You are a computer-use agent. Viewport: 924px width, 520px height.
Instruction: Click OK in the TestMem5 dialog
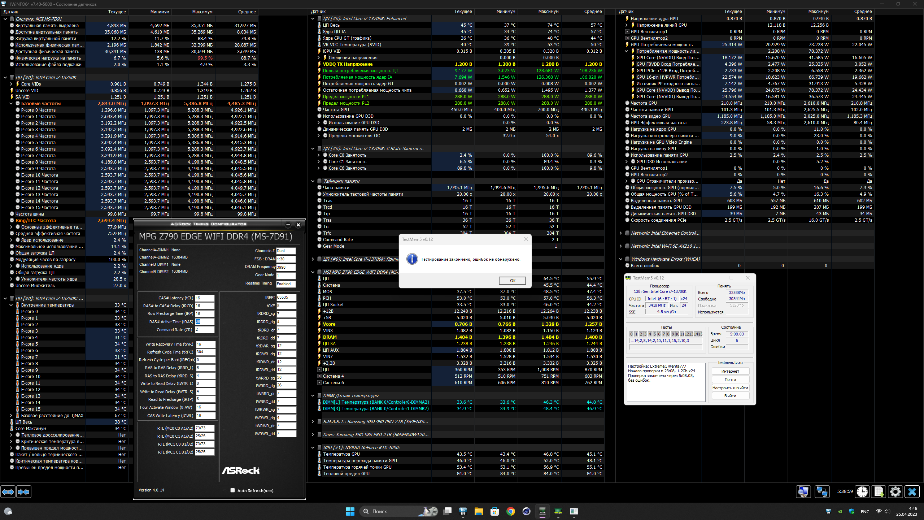point(512,281)
